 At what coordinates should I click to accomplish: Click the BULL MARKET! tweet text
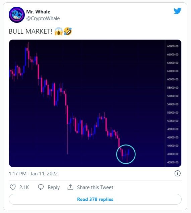[30, 31]
